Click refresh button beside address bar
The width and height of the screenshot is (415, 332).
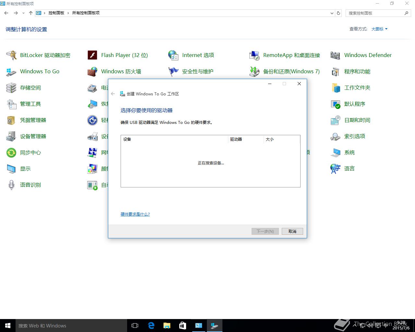click(x=338, y=13)
